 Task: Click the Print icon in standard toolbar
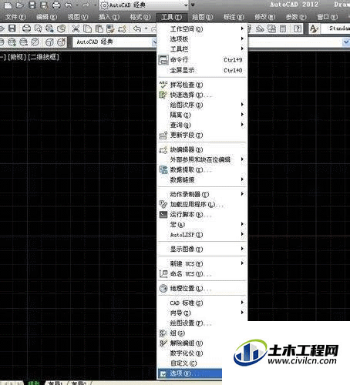26,28
